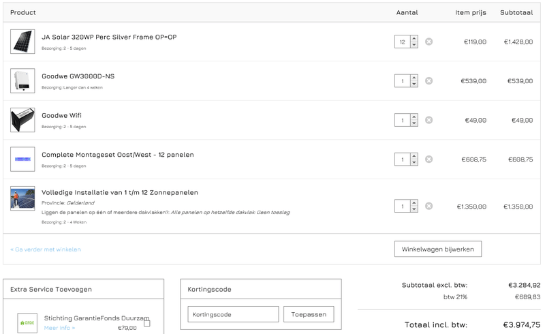545x334 pixels.
Task: Select the €119,00 item price
Action: pos(475,42)
